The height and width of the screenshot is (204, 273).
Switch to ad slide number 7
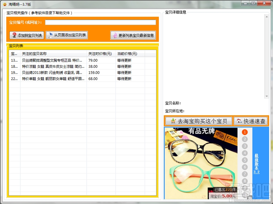coord(245,174)
